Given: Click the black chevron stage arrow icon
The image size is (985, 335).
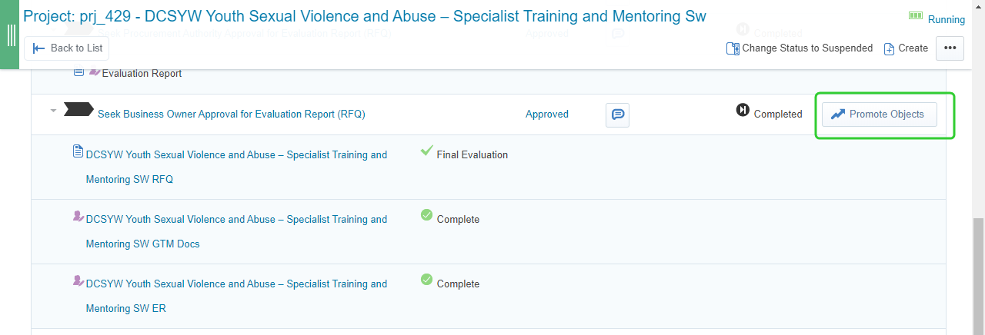Looking at the screenshot, I should click(x=78, y=110).
